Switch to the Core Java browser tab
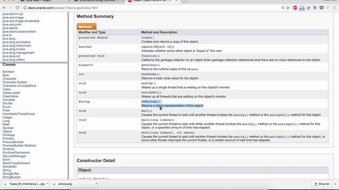Screen dimensions: 339x190 point(46,1)
